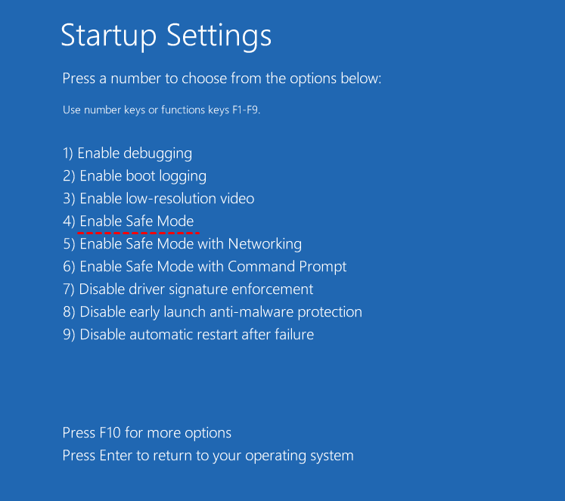Click the number 1) before Enable debugging
Screen dimensions: 565x501
coord(68,153)
